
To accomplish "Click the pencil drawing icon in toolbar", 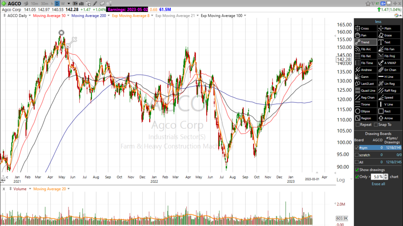I will click(x=95, y=4).
